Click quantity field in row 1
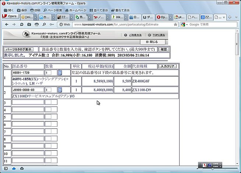Image resolution: width=241 pixels, height=173 pixels. point(48,73)
